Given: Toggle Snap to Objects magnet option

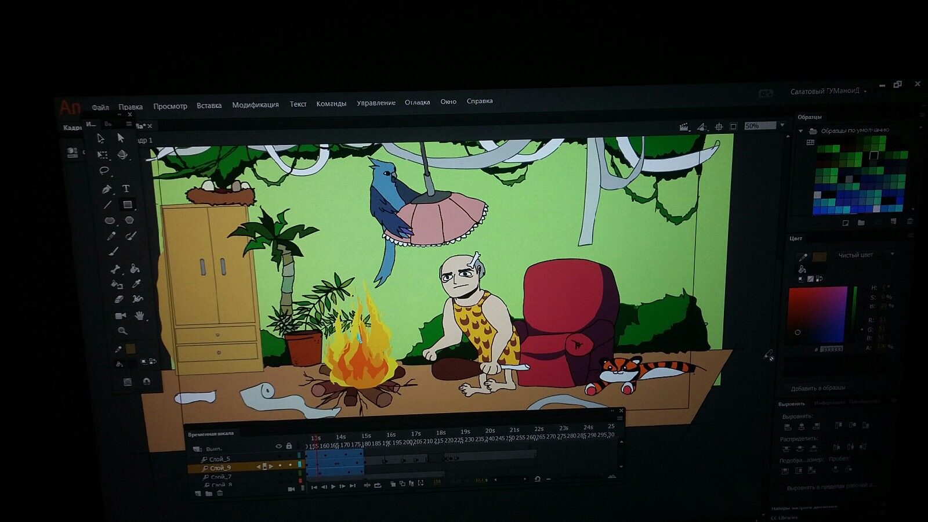Looking at the screenshot, I should 147,381.
